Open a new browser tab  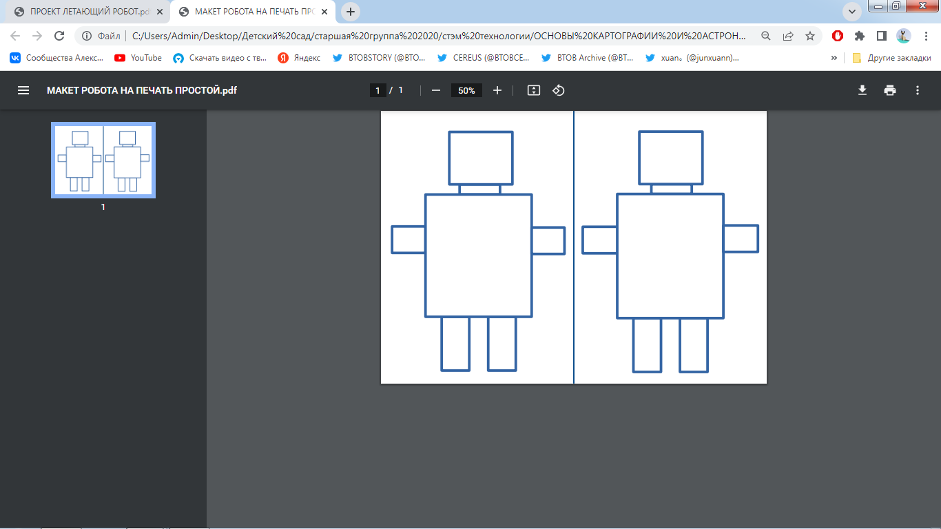pyautogui.click(x=351, y=12)
